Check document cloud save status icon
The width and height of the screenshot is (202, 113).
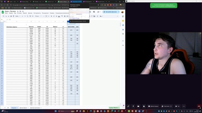(23, 11)
